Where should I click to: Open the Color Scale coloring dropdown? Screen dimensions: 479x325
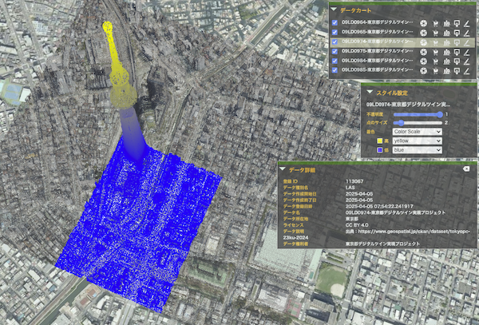pos(417,132)
